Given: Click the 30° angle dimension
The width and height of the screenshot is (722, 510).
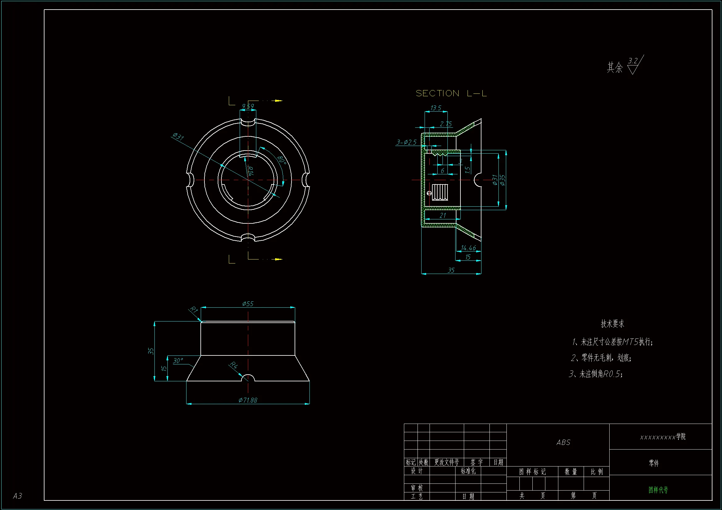Looking at the screenshot, I should pyautogui.click(x=178, y=360).
